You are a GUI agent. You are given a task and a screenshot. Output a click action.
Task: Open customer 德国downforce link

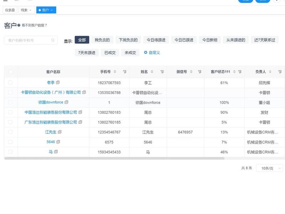click(x=51, y=102)
